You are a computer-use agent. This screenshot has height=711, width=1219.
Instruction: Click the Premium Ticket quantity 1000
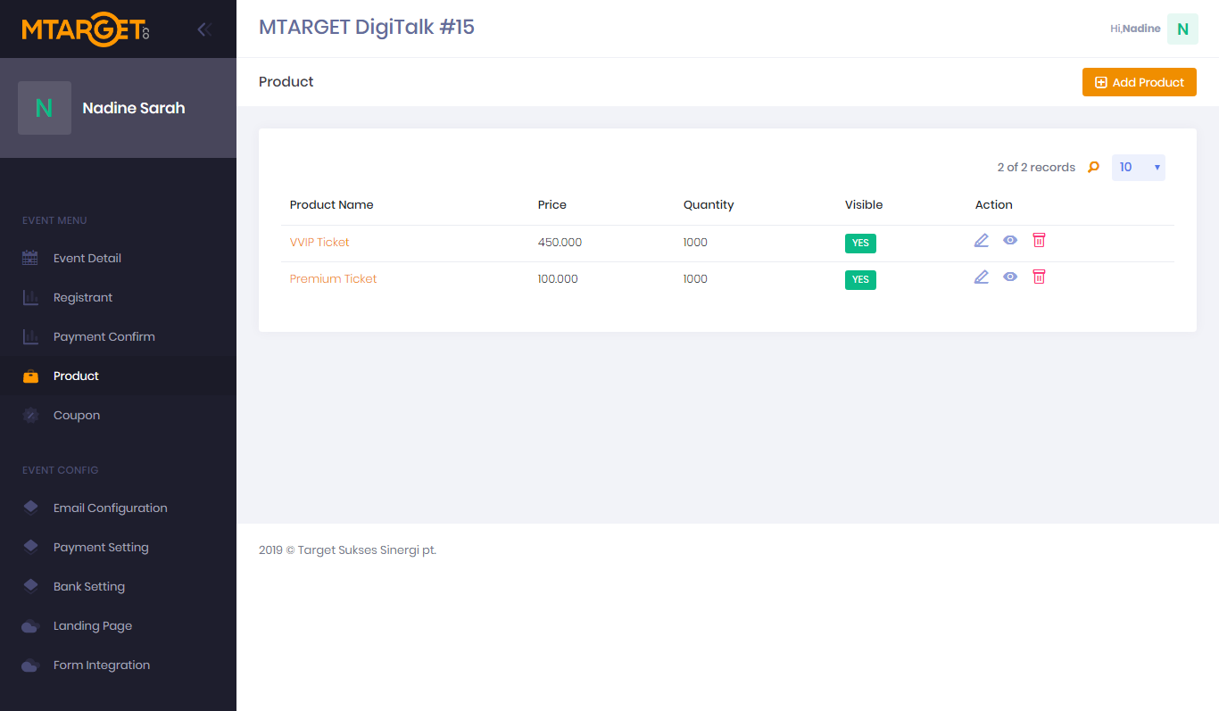pyautogui.click(x=695, y=278)
